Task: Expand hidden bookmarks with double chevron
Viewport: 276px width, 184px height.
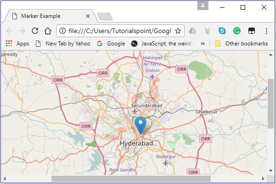Action: pos(203,44)
